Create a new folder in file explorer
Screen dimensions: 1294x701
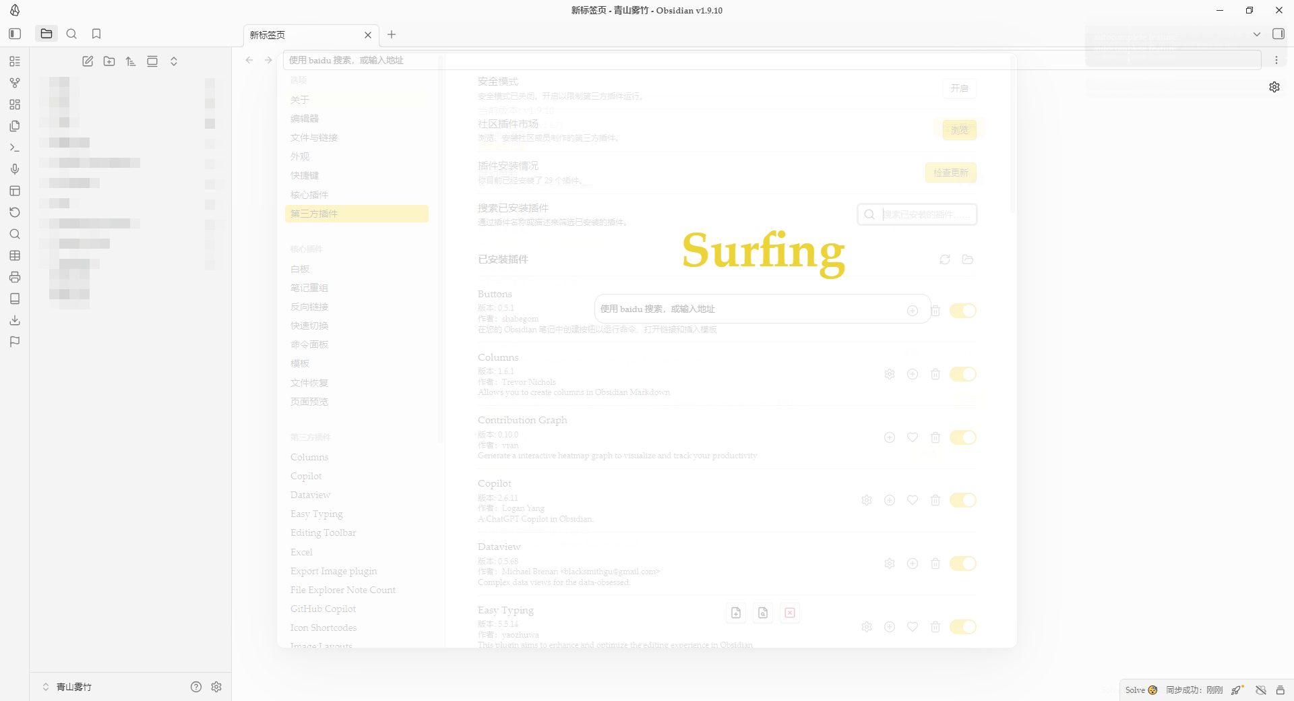point(109,61)
